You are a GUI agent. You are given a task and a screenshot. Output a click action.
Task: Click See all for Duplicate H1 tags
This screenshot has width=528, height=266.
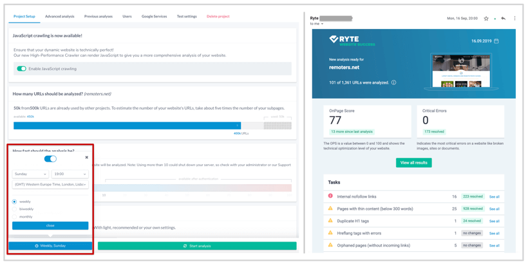tap(495, 221)
